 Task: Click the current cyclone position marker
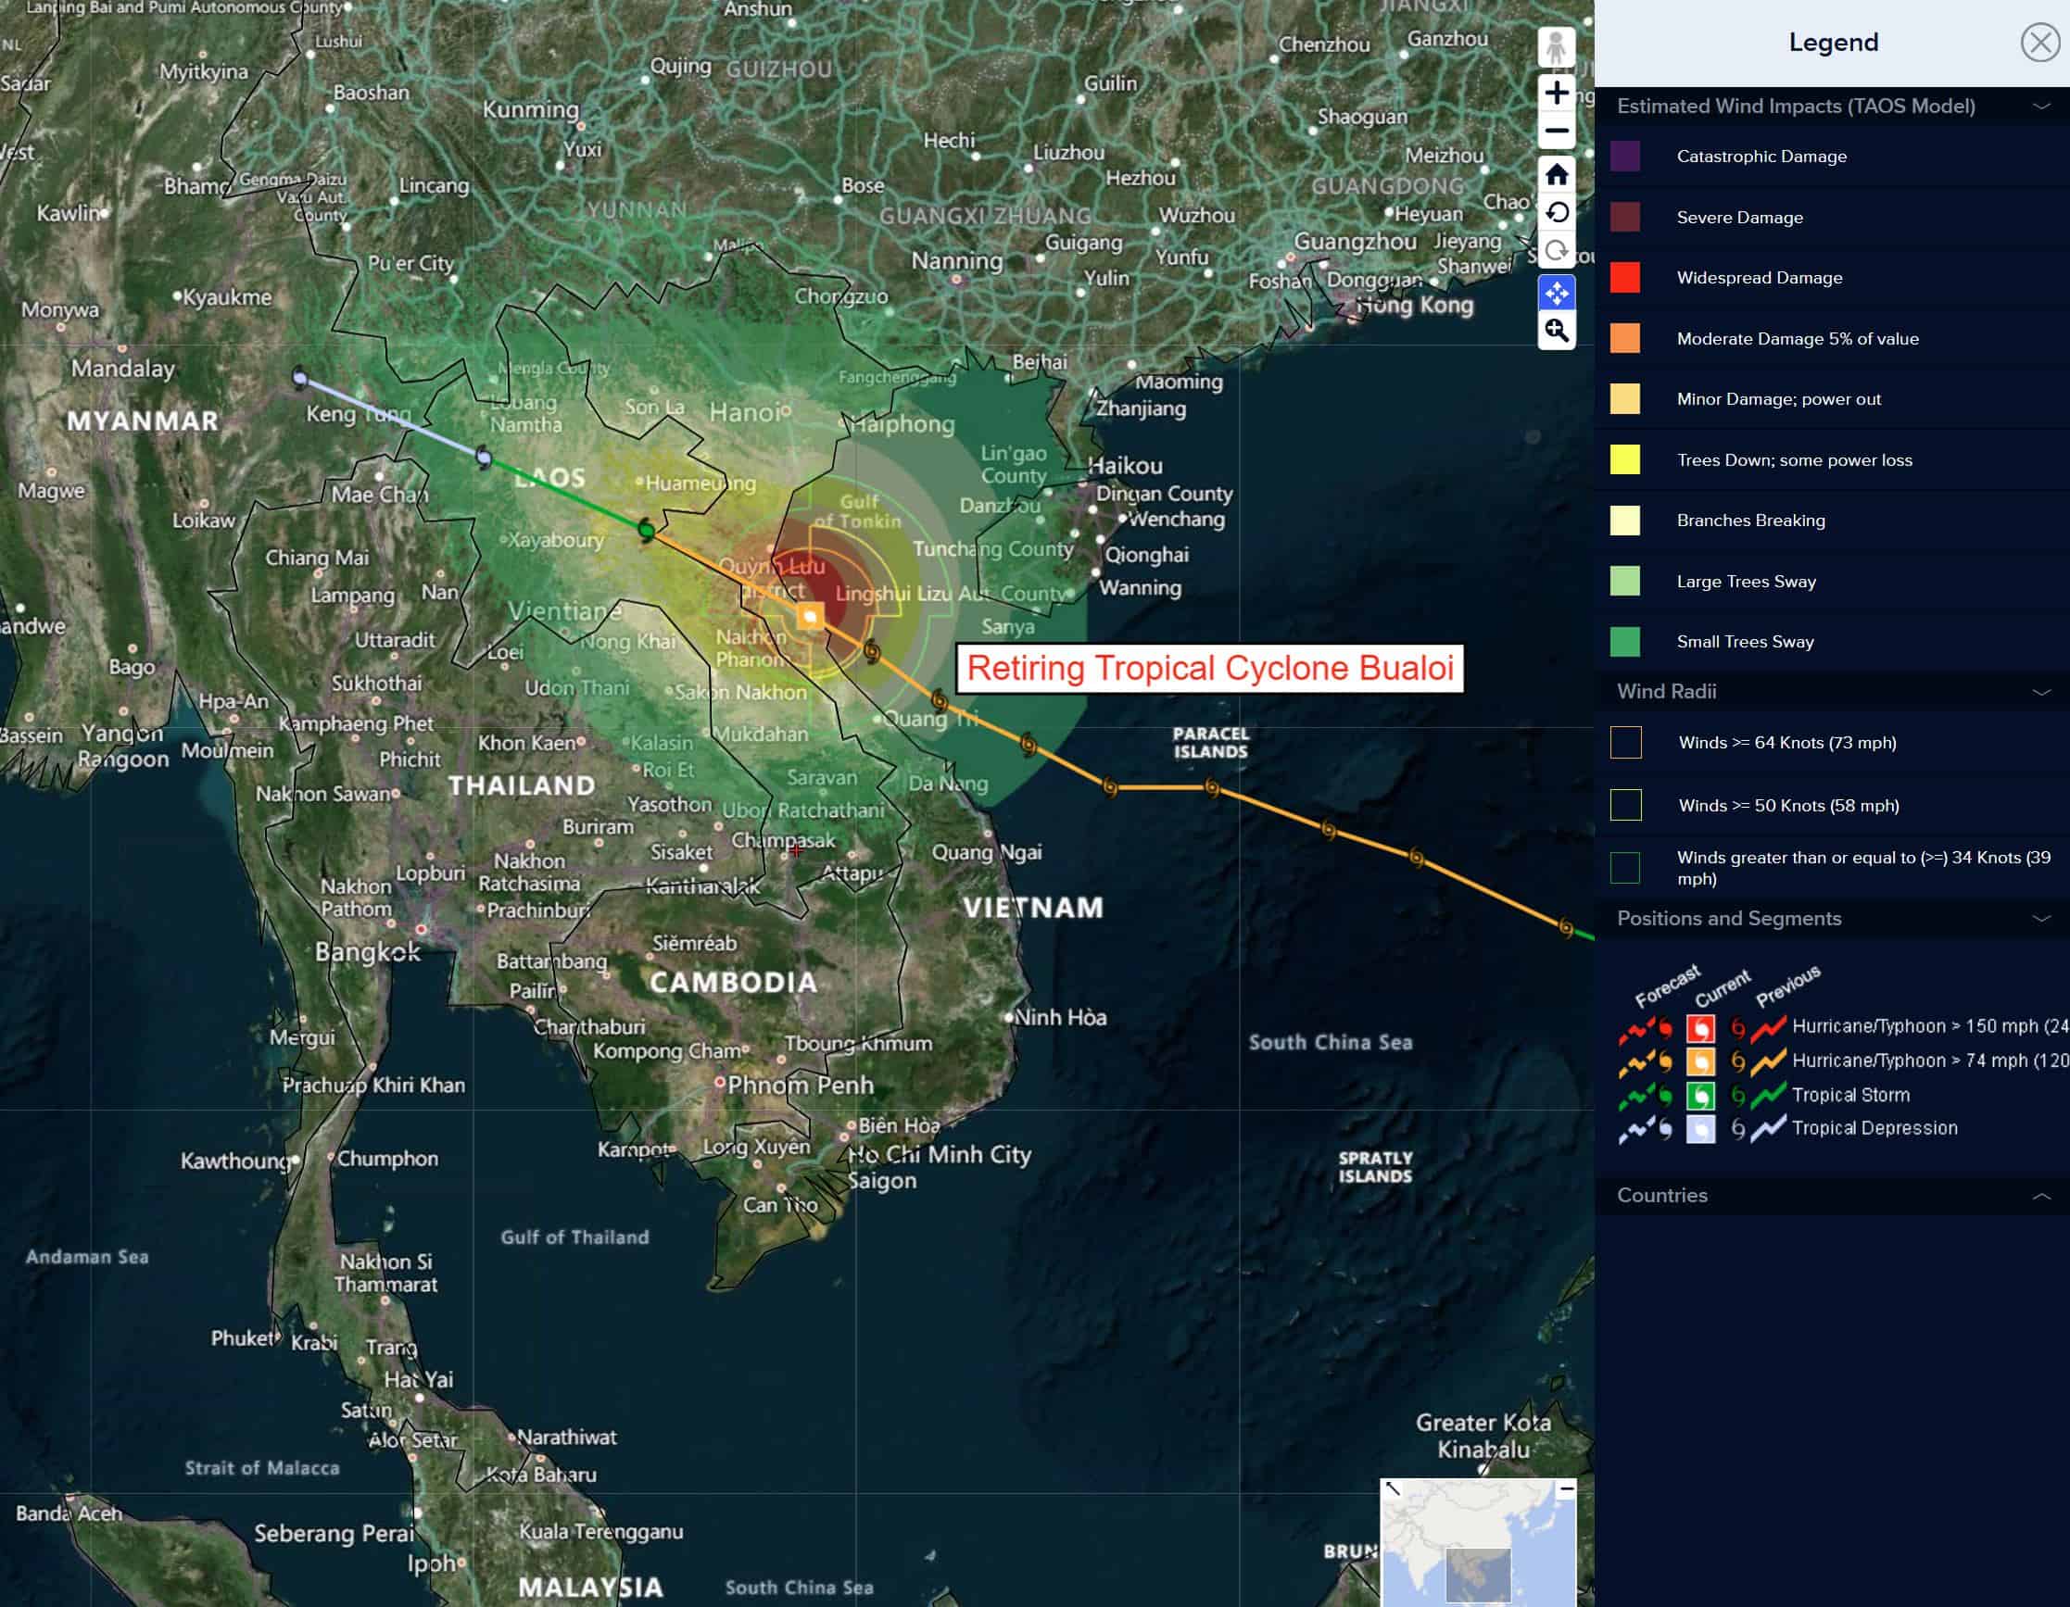point(810,617)
